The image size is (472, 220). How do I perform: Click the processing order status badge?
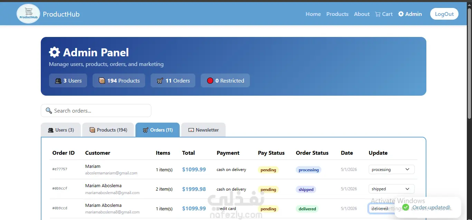[x=309, y=170]
